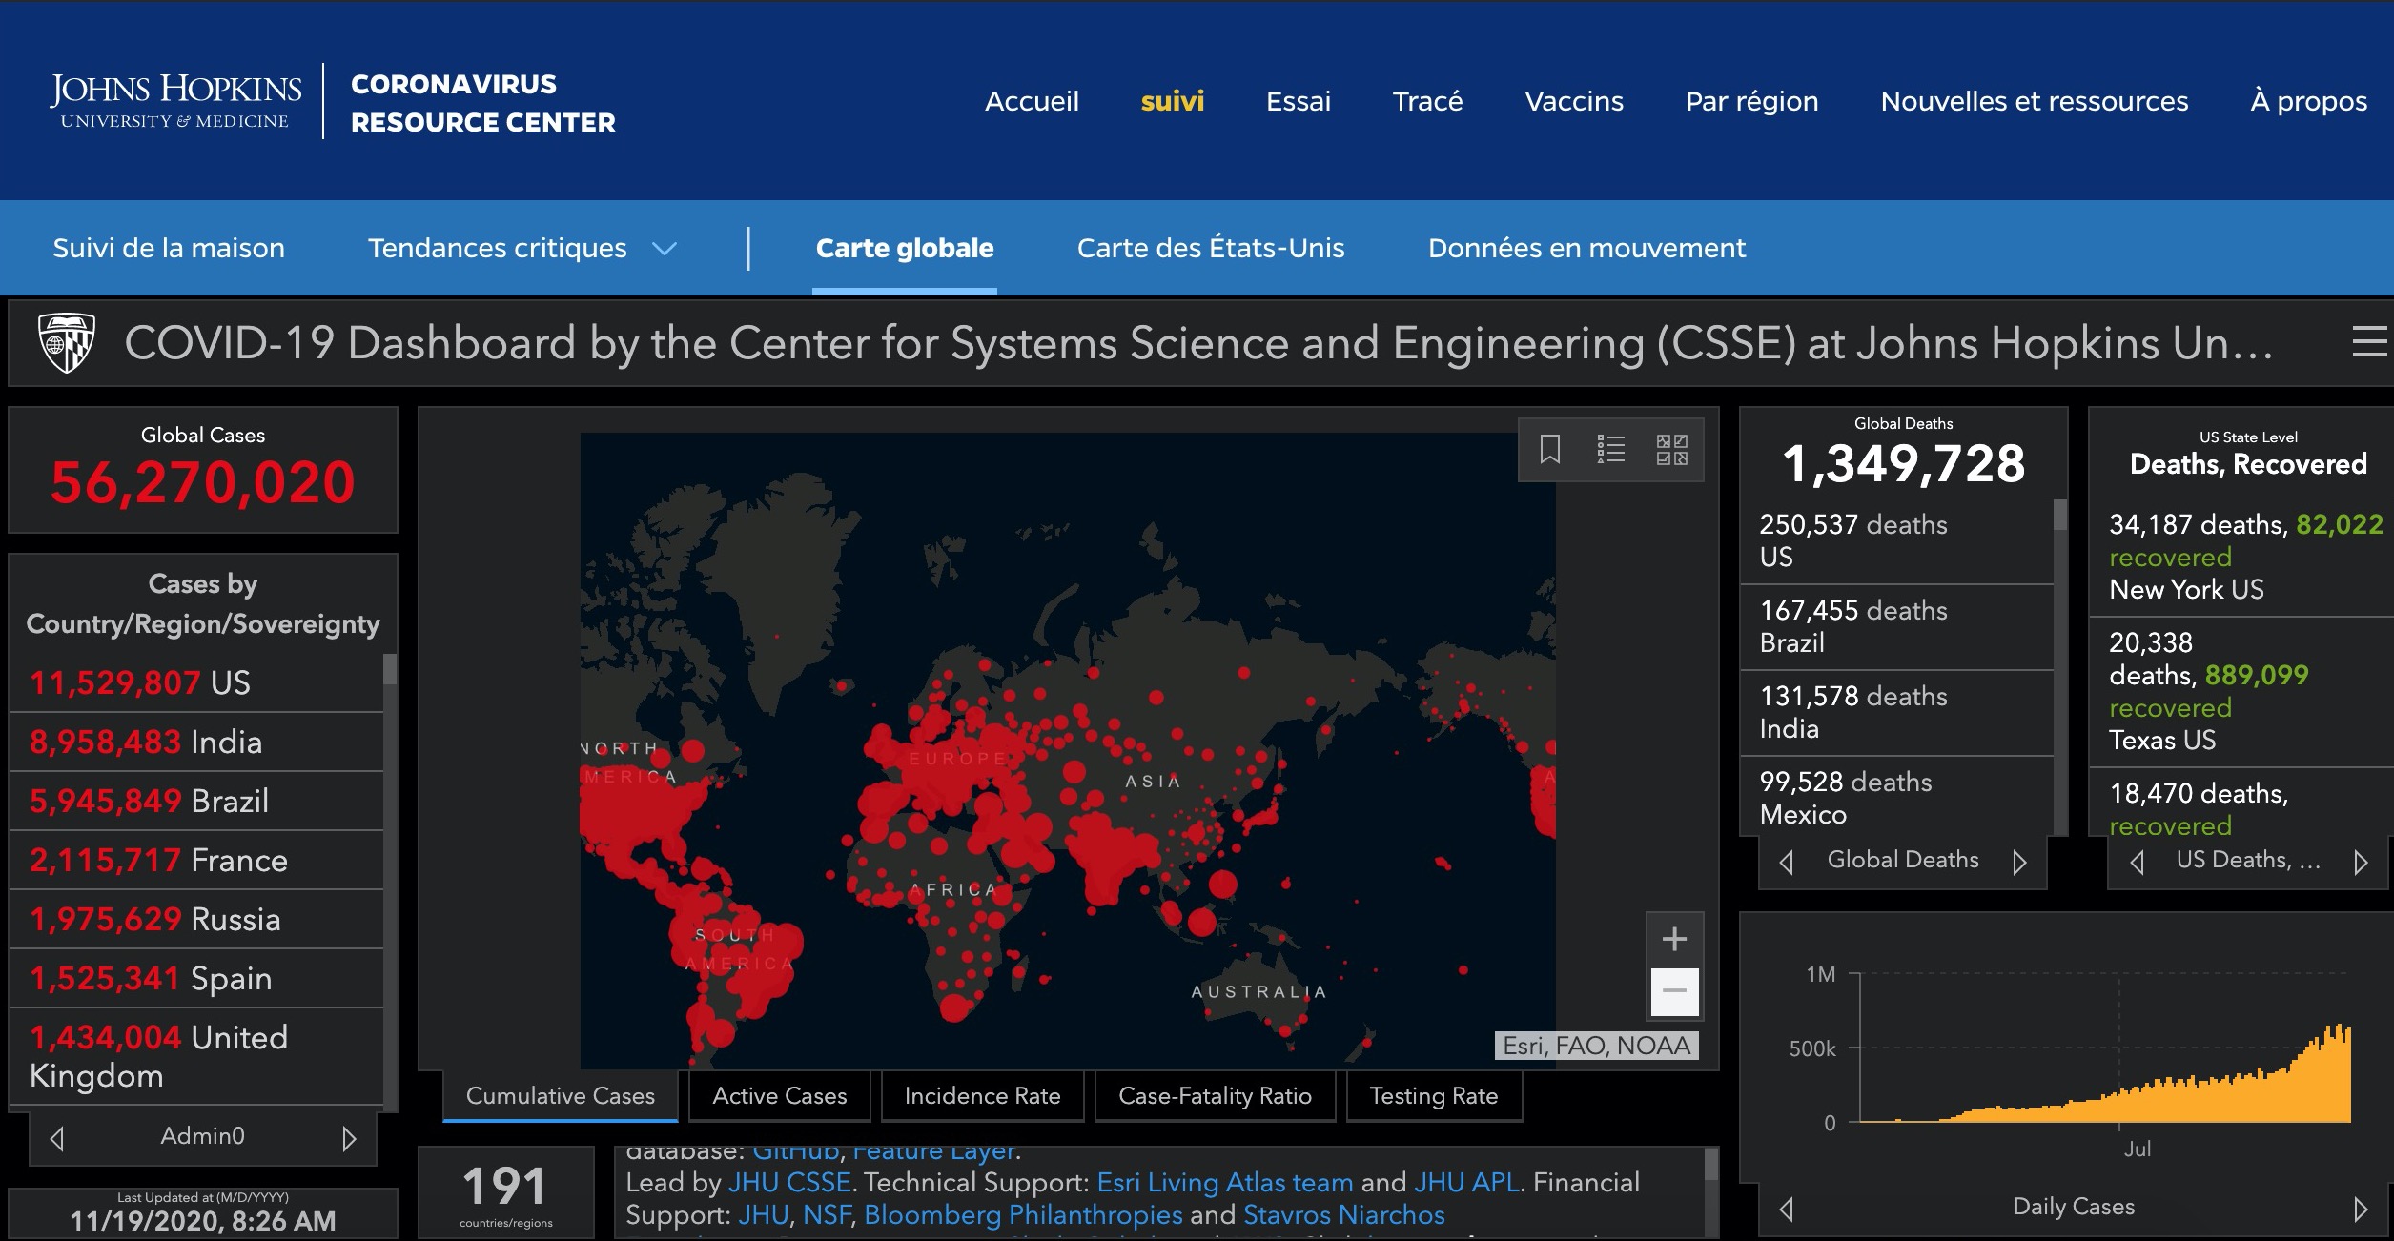Click next arrow beside US Deaths panel
The height and width of the screenshot is (1241, 2394).
pyautogui.click(x=2360, y=862)
